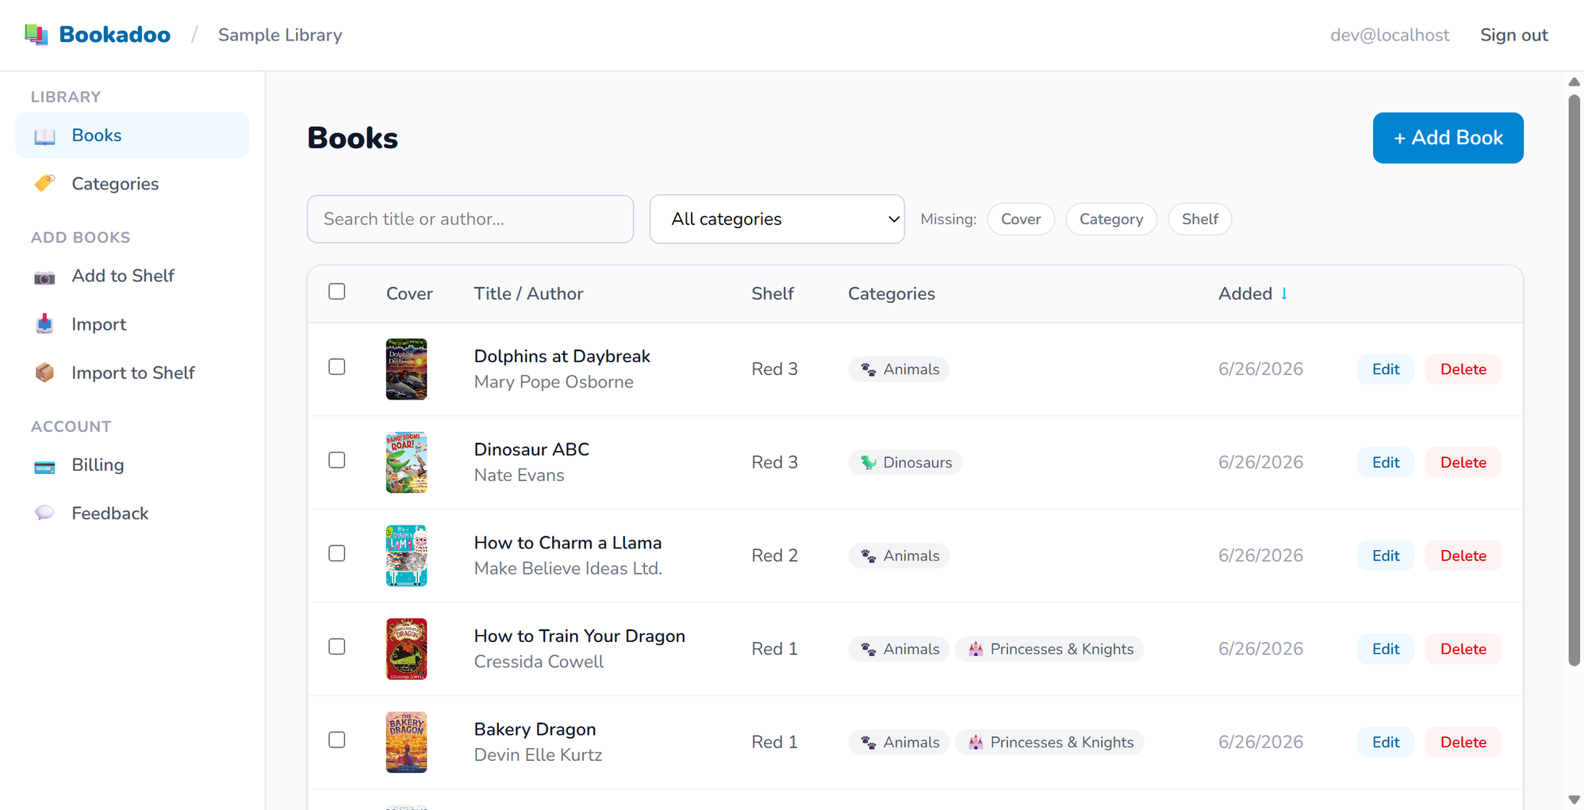Delete the Bakery Dragon book
This screenshot has width=1584, height=810.
pos(1463,743)
